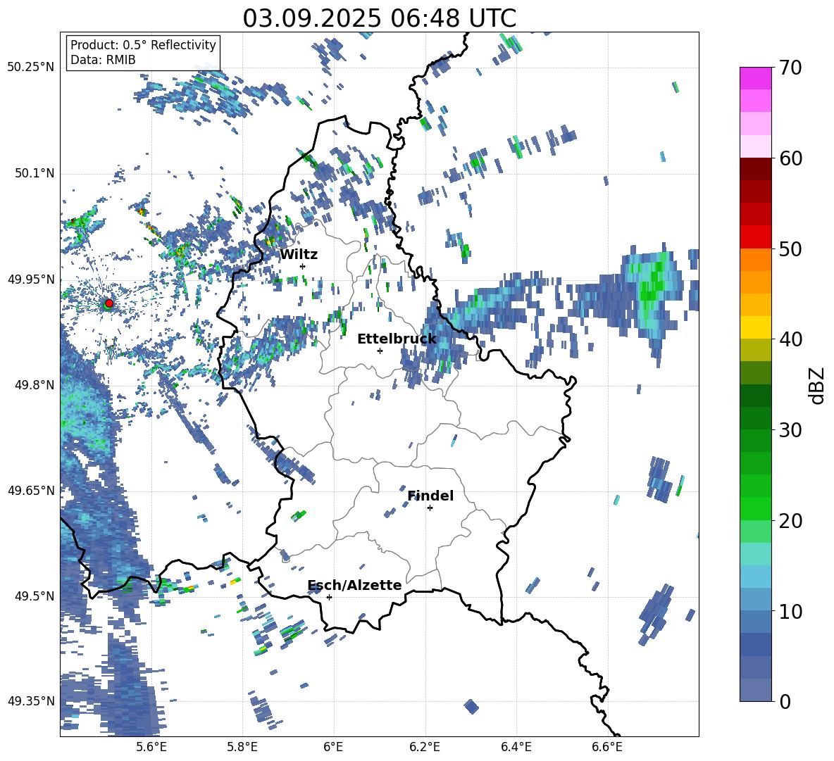Click the 0 label on the colorbar
Screen dimensions: 834x761
[x=785, y=701]
